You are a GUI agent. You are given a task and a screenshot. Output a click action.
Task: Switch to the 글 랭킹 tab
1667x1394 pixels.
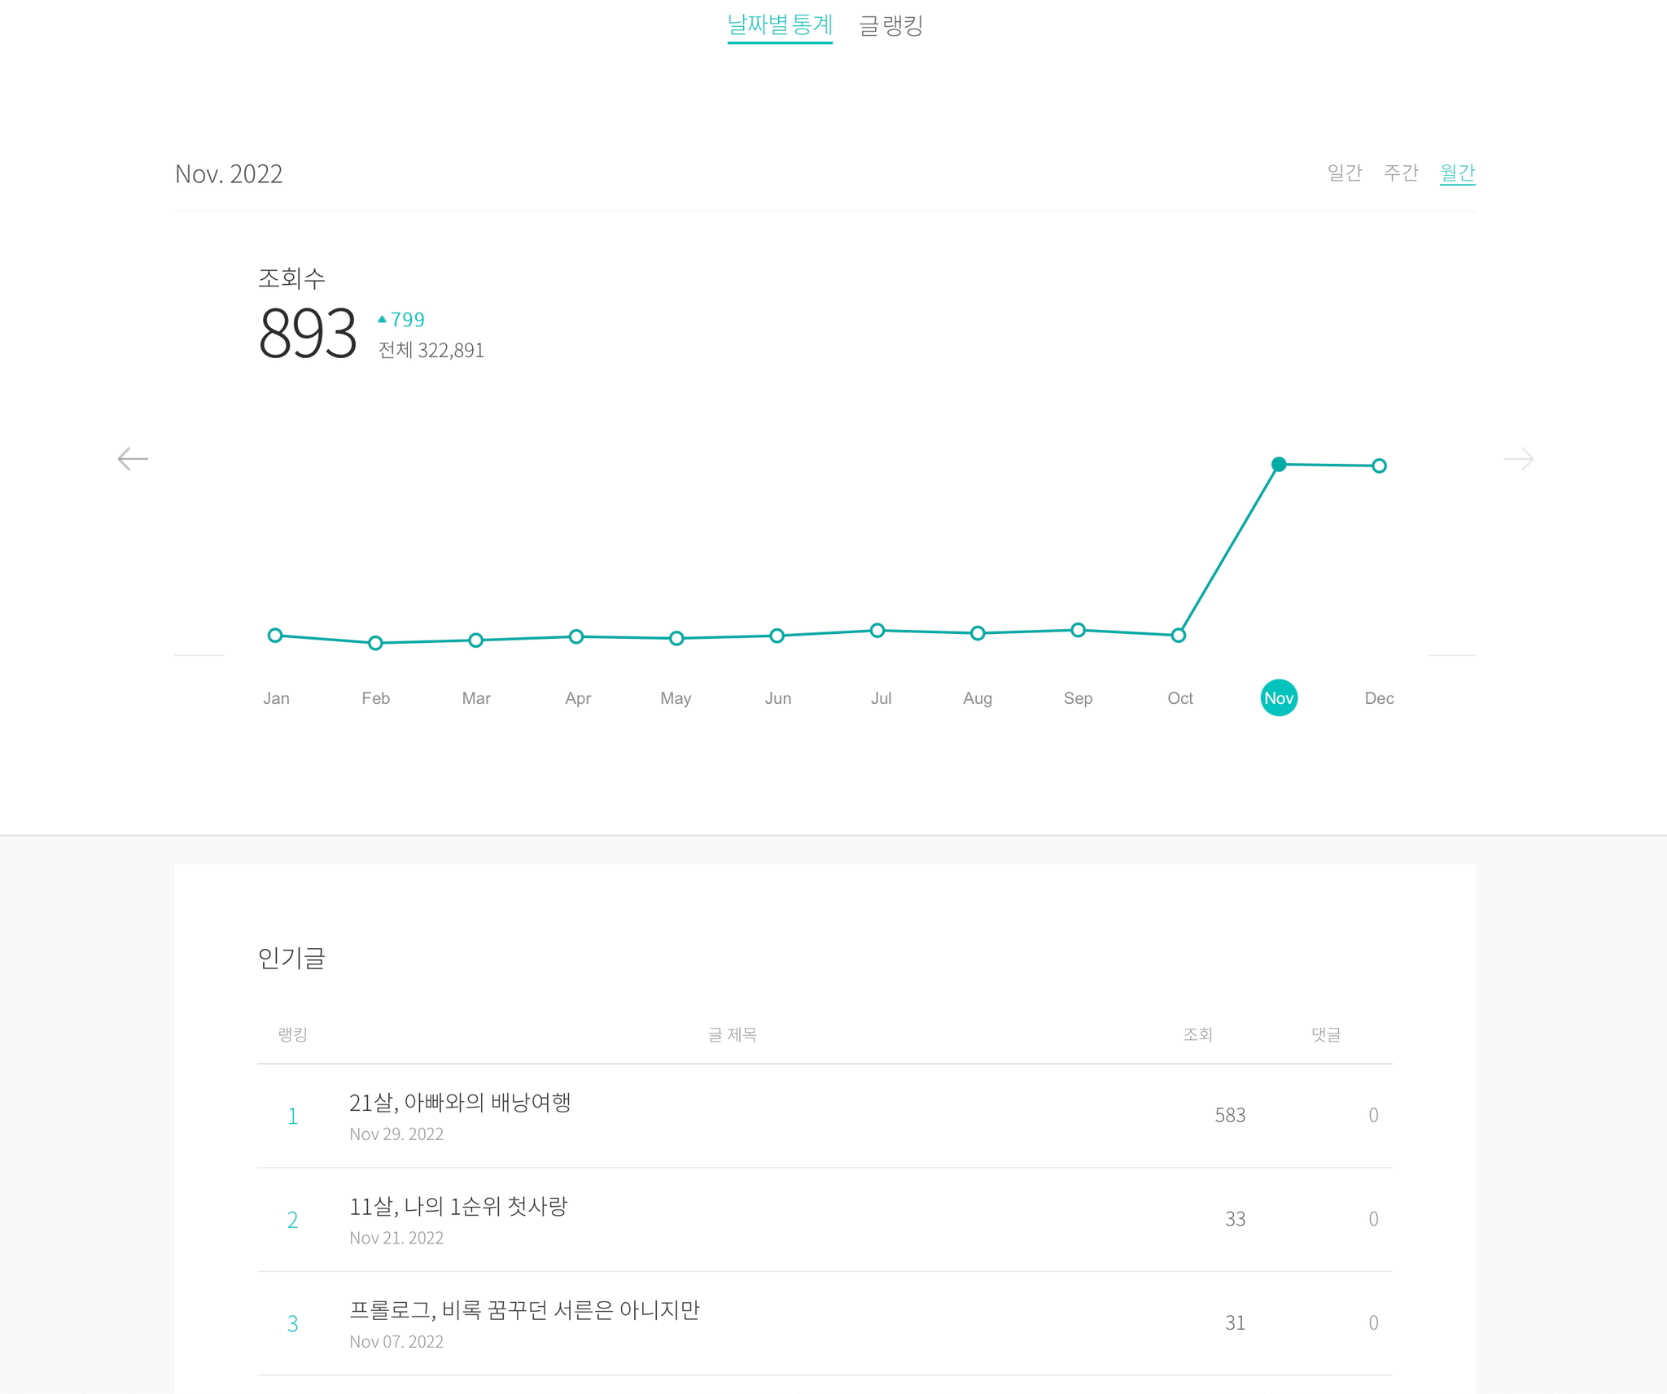pyautogui.click(x=891, y=25)
